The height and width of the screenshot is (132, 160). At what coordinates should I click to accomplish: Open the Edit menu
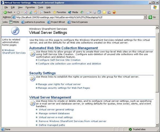(13, 7)
